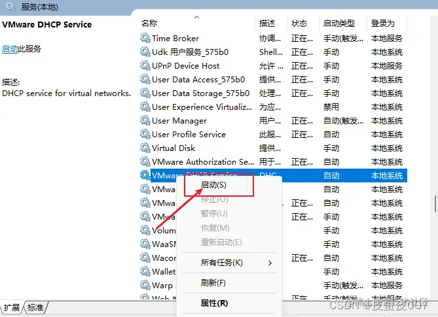The height and width of the screenshot is (317, 438).
Task: Click the gear icon beside User Profile Service
Action: pyautogui.click(x=145, y=134)
